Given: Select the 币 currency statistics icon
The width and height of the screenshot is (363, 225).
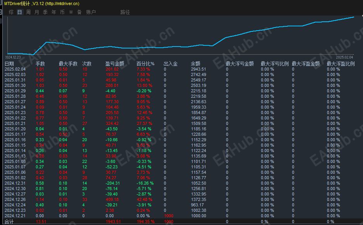Looking at the screenshot, I should (x=62, y=12).
